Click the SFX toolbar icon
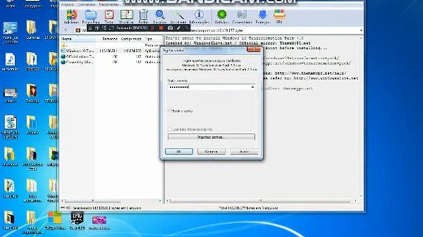This screenshot has height=237, width=423. tap(279, 16)
